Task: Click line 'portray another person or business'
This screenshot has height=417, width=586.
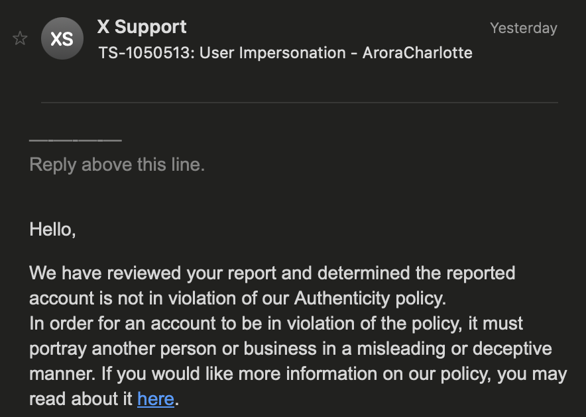Action: click(290, 349)
